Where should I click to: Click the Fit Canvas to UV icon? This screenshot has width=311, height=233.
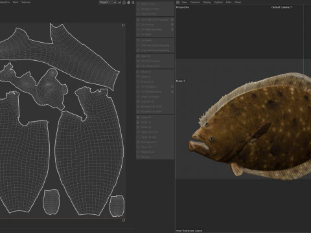point(138,66)
